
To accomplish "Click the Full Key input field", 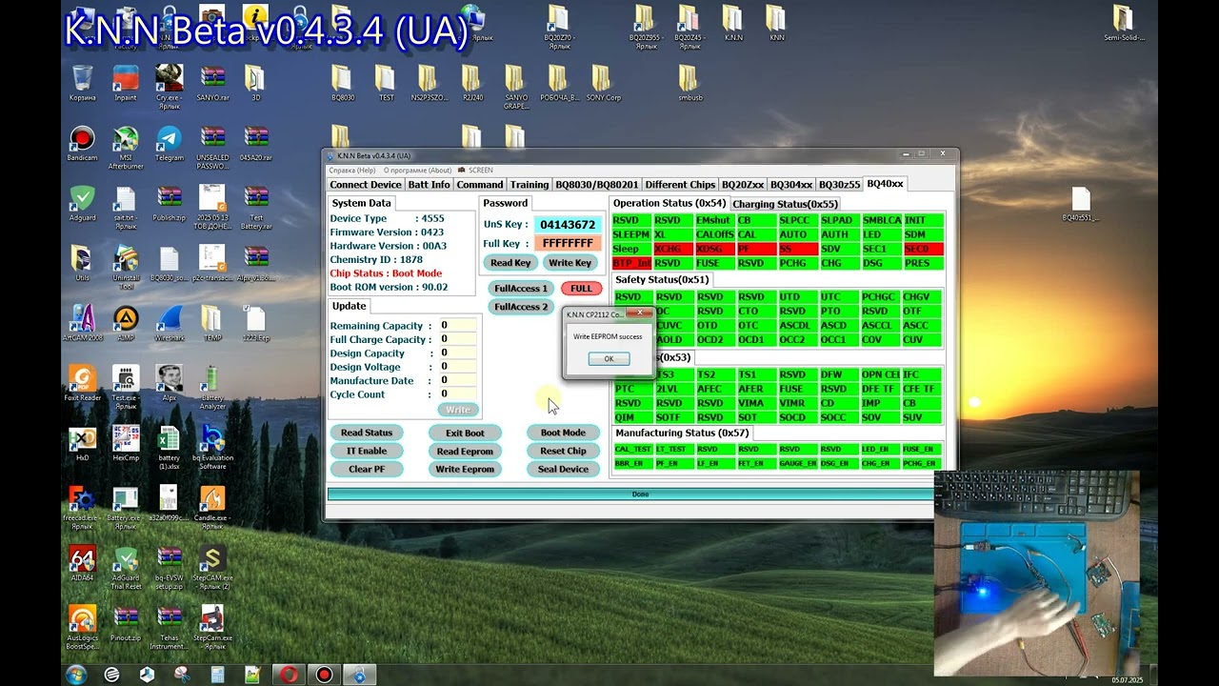I will (x=568, y=244).
